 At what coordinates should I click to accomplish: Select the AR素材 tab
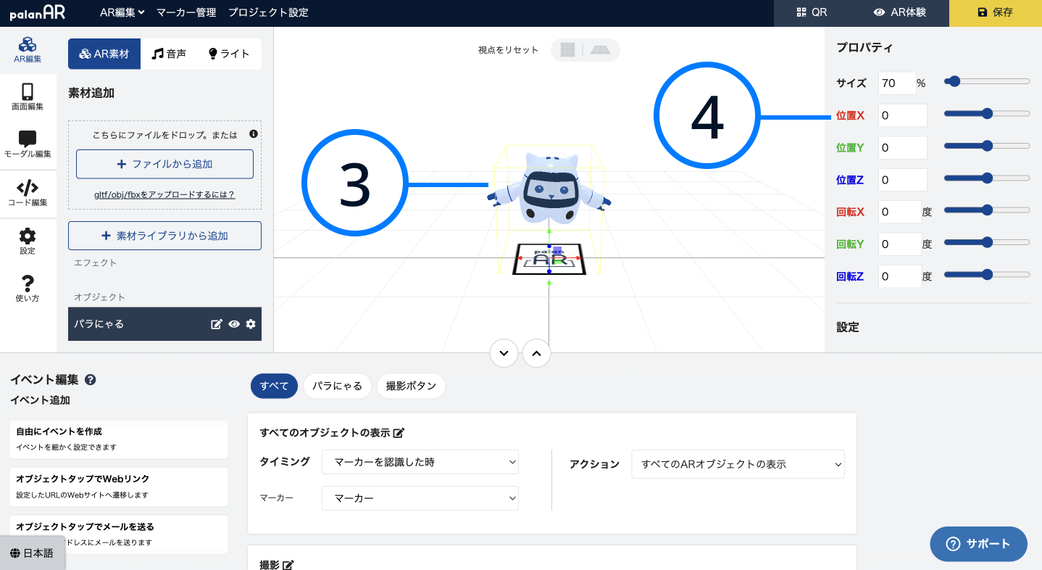104,54
